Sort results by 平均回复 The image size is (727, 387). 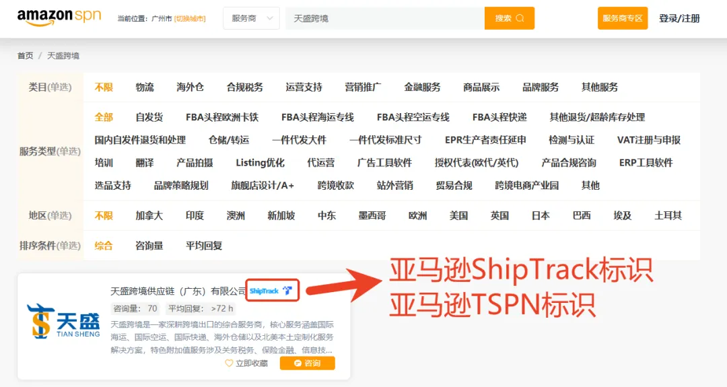[204, 246]
